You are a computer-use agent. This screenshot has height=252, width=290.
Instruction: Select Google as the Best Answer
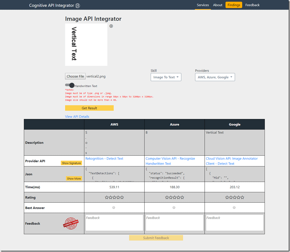click(234, 208)
